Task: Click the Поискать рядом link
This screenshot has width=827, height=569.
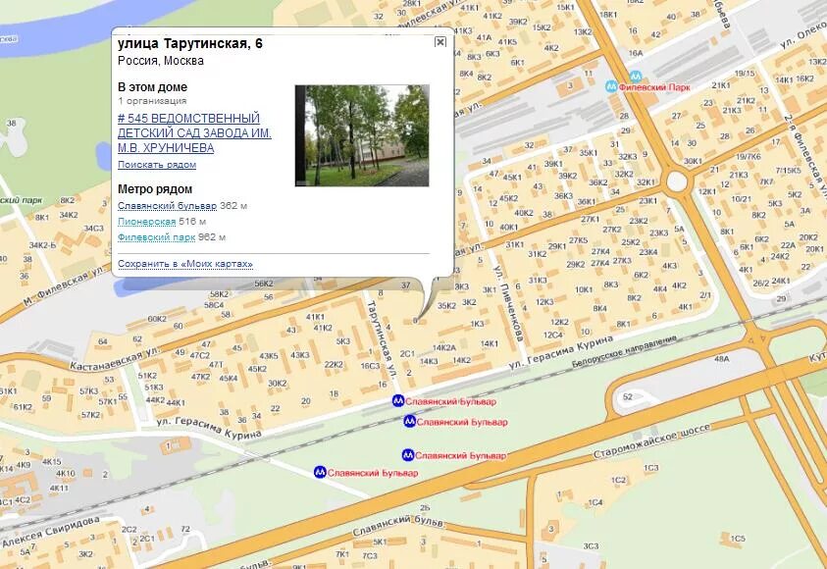Action: tap(157, 165)
